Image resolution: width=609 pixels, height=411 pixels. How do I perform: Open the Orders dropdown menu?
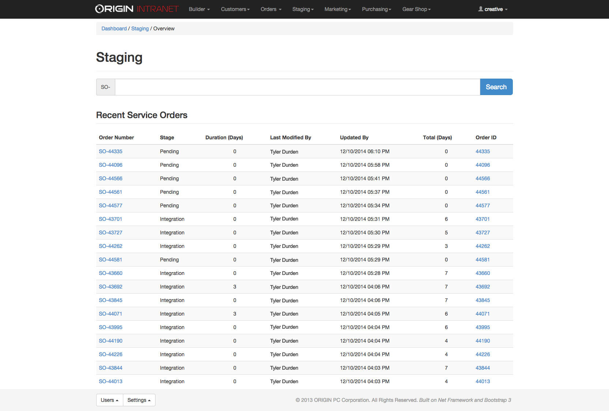pos(271,9)
